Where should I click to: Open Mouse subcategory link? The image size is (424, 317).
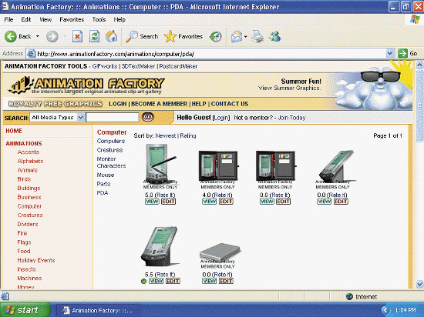pos(106,175)
